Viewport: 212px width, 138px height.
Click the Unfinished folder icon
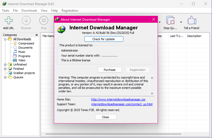coord(10,65)
